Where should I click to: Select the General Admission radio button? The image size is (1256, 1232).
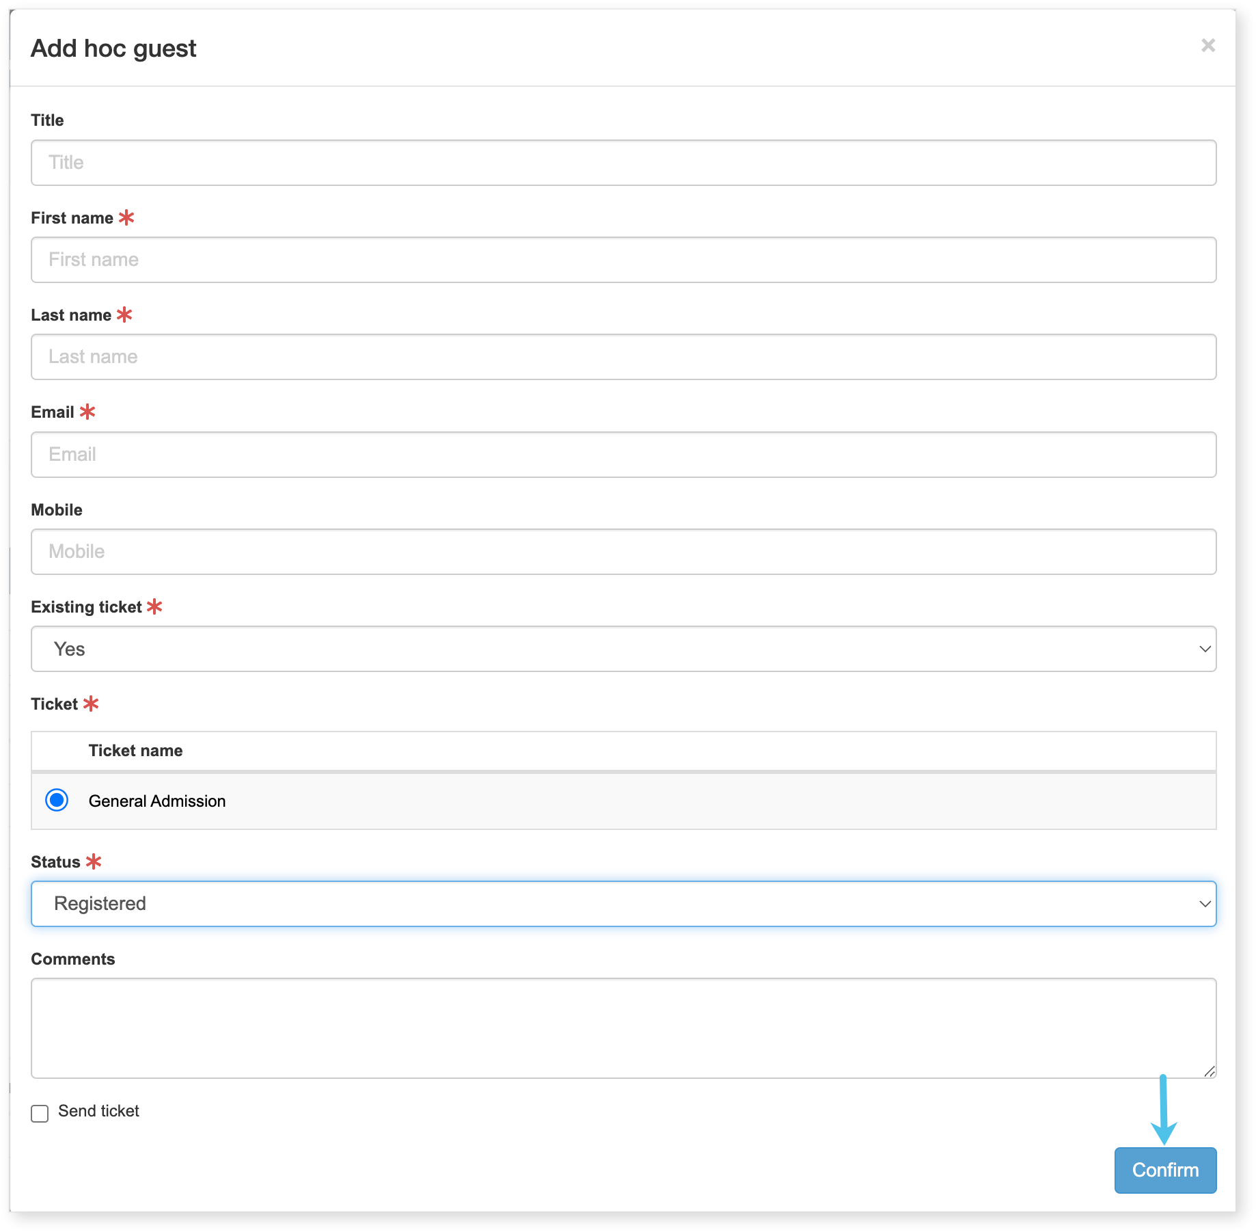[57, 800]
